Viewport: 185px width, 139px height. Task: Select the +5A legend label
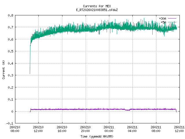click(x=163, y=22)
